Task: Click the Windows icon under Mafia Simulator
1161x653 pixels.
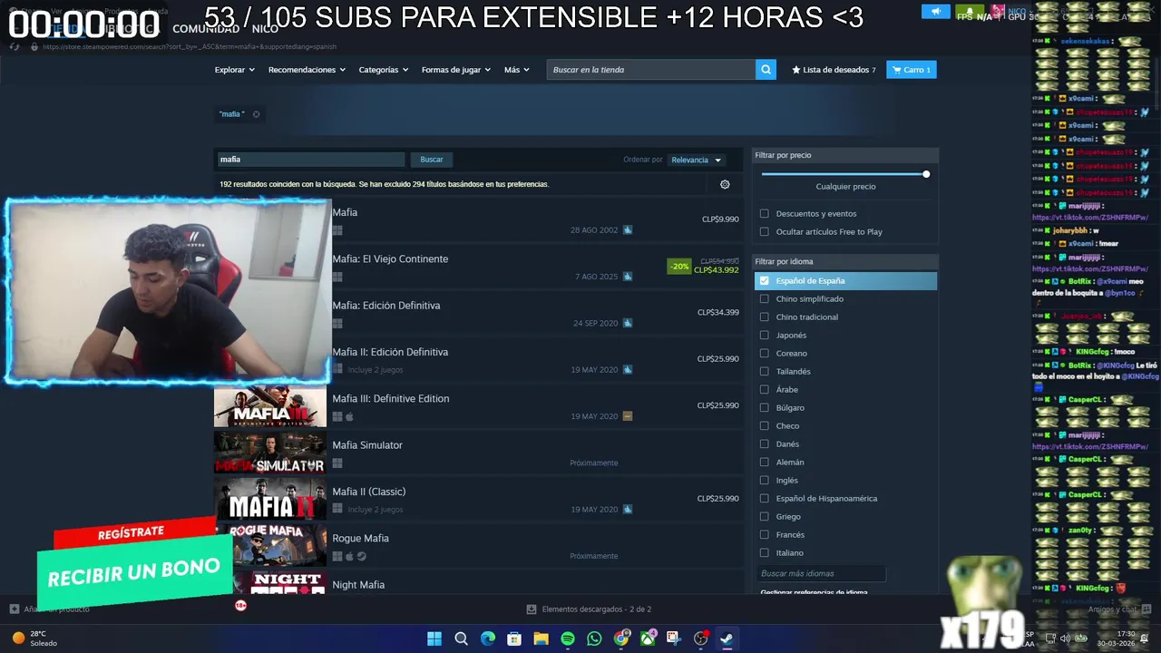Action: coord(337,463)
